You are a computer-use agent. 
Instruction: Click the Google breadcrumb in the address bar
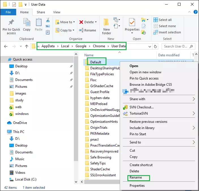pos(81,46)
